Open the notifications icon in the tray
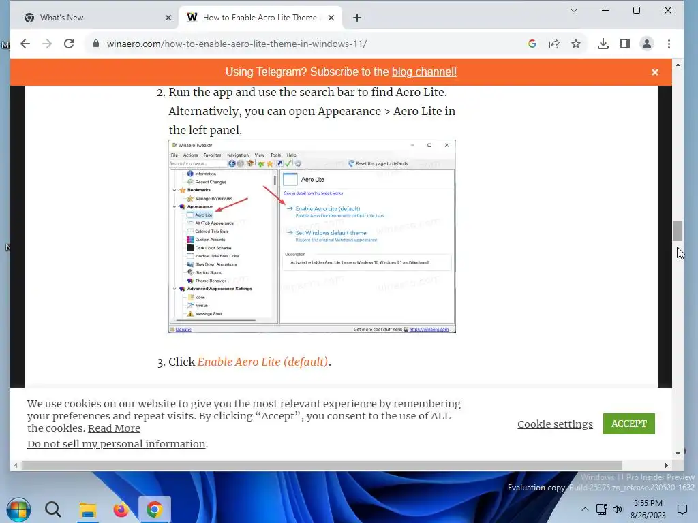Image resolution: width=698 pixels, height=523 pixels. click(x=682, y=509)
